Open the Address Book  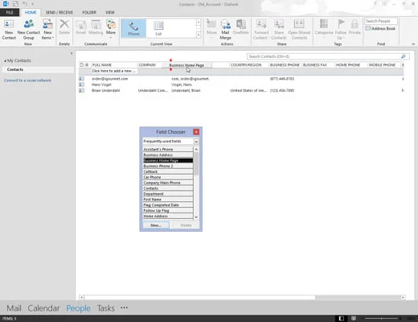(x=380, y=28)
